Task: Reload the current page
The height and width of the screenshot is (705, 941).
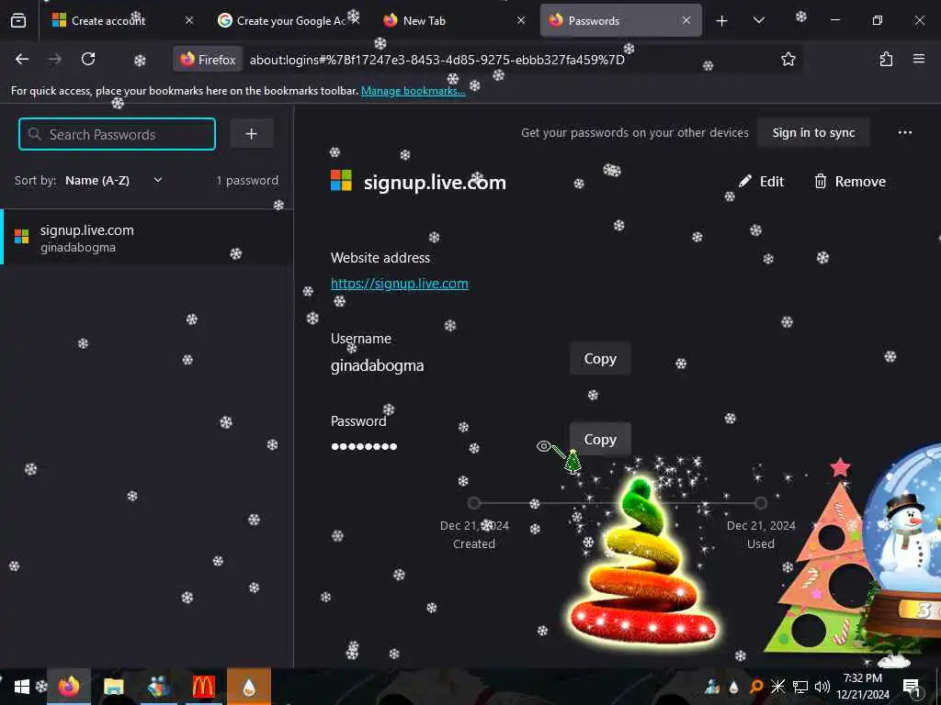Action: (88, 59)
